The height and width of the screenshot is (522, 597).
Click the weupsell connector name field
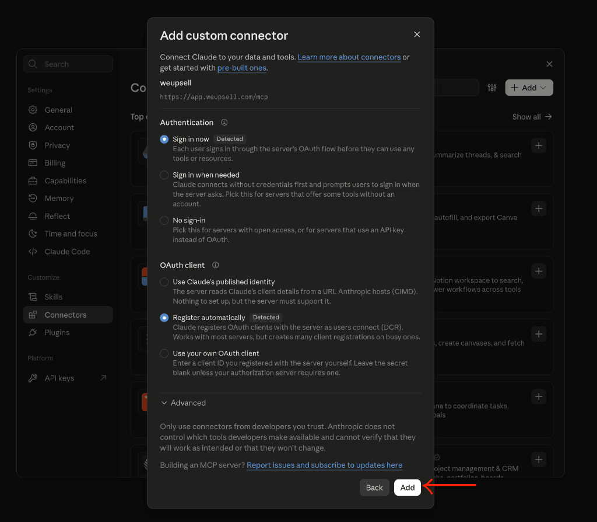[175, 83]
